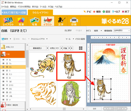Viewport: 131px width, 111px height.
Task: Open the レイアウト tool
Action: click(x=8, y=21)
